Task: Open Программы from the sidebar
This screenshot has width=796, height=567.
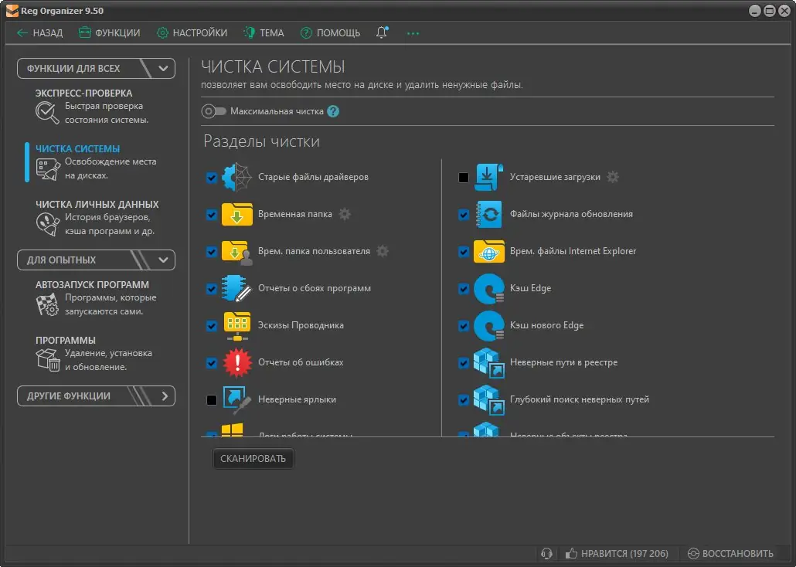Action: 94,353
